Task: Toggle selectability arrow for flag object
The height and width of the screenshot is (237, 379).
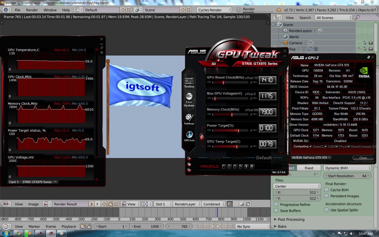Action: click(x=365, y=49)
